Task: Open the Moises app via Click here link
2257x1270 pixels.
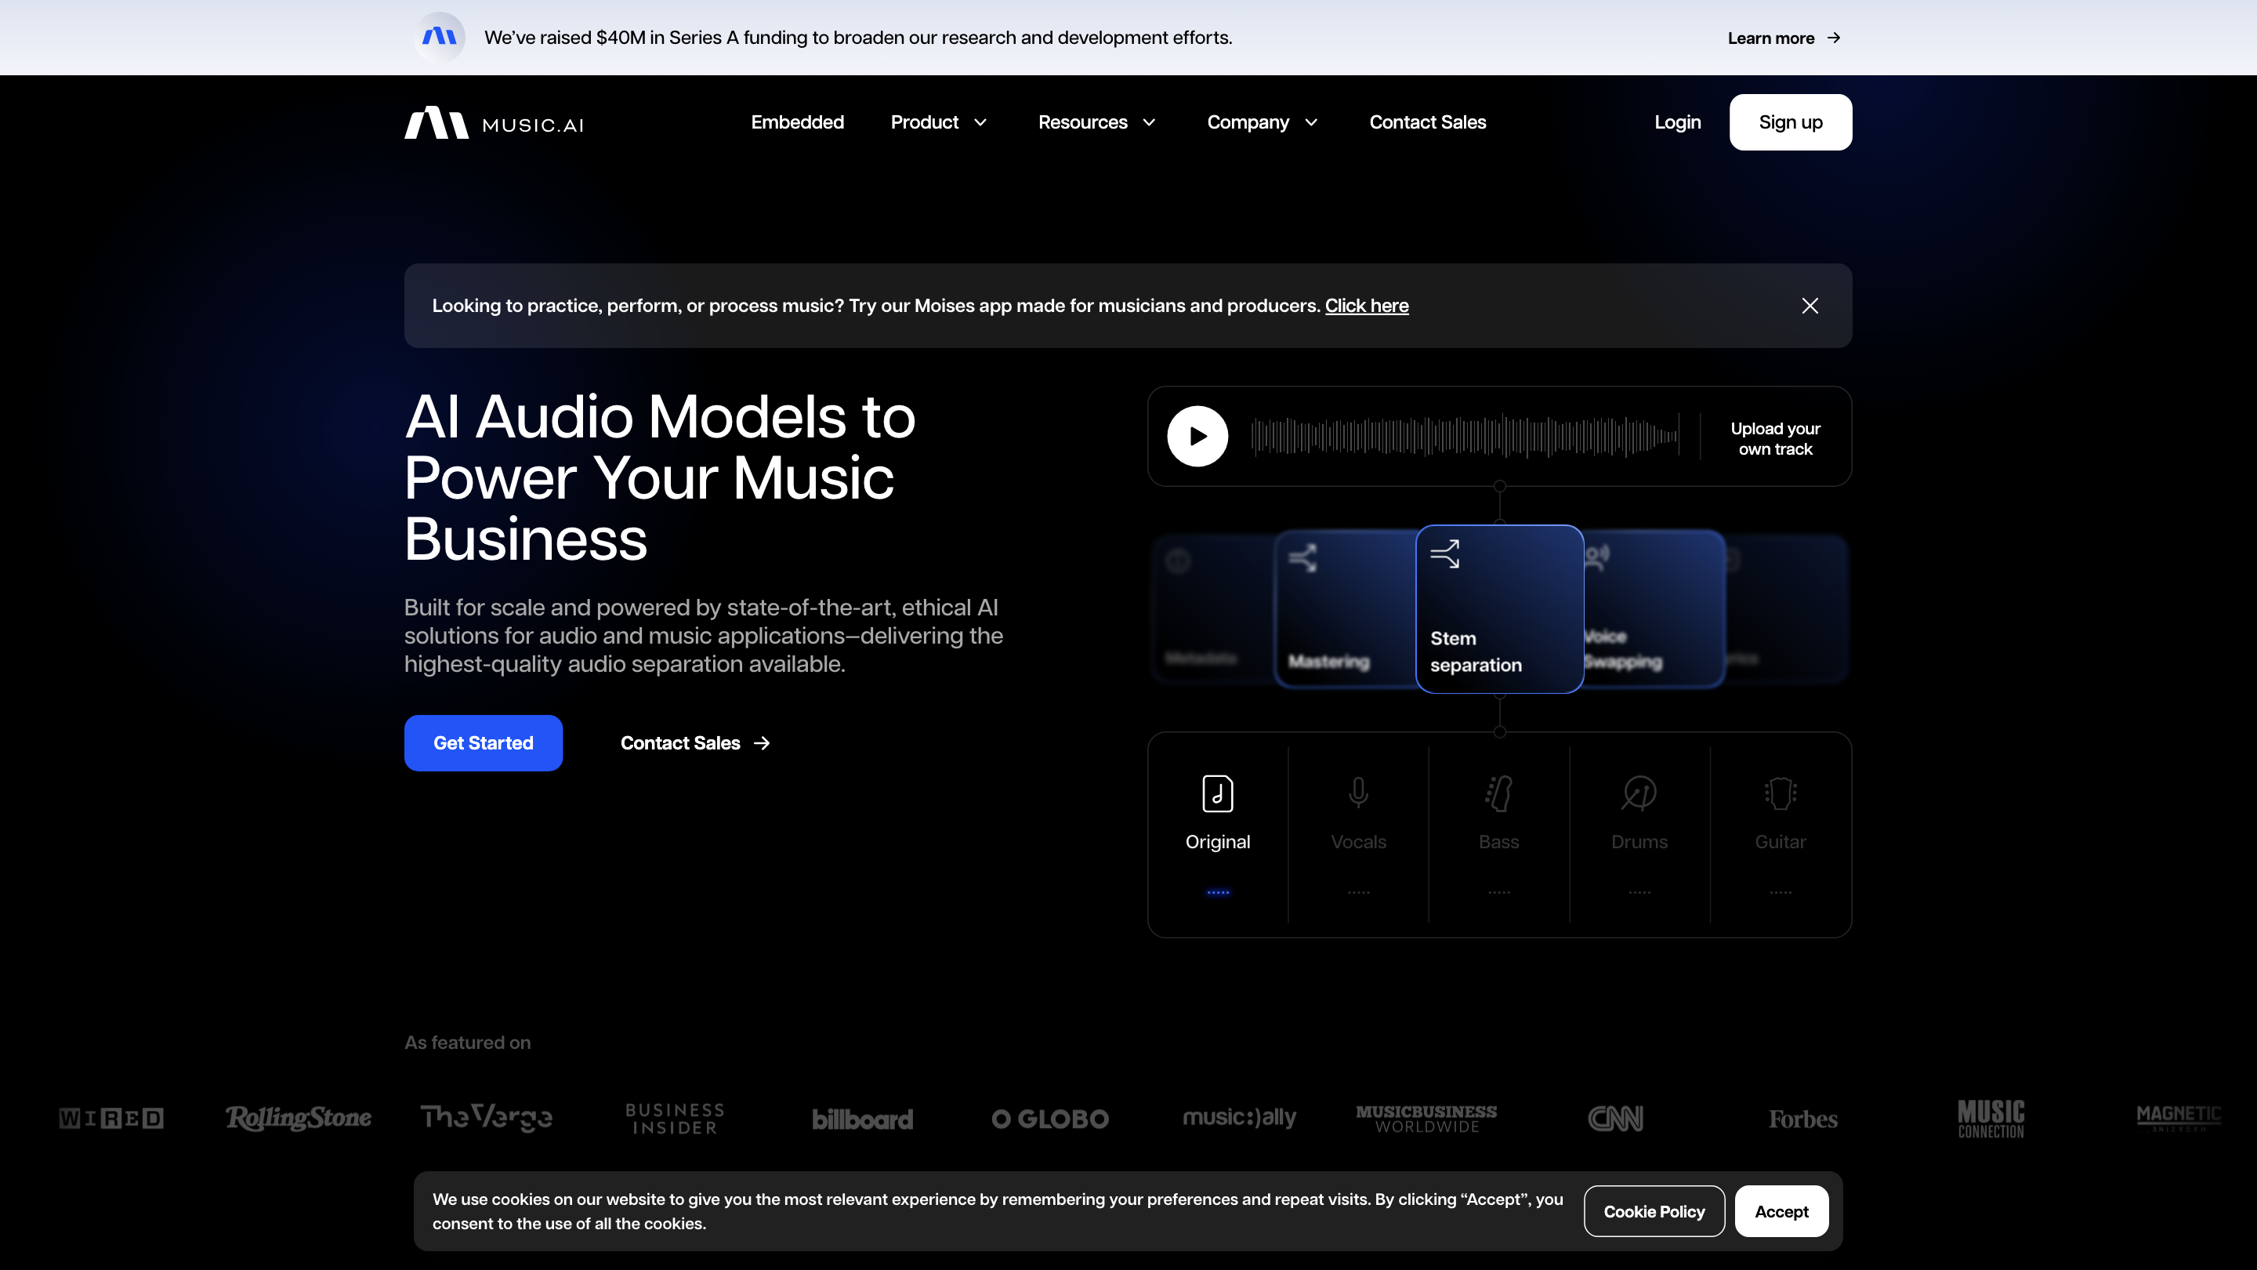Action: pyautogui.click(x=1366, y=305)
